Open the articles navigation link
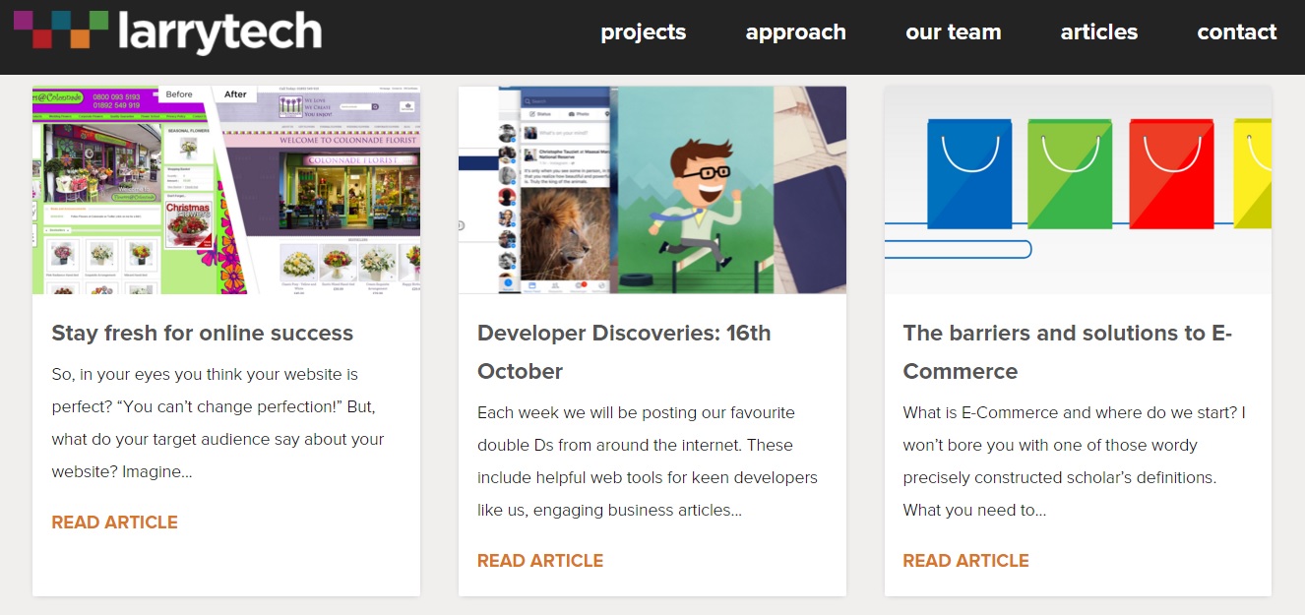This screenshot has height=615, width=1305. click(x=1099, y=32)
